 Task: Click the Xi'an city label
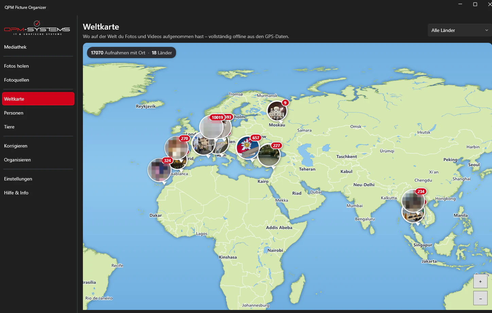click(434, 172)
